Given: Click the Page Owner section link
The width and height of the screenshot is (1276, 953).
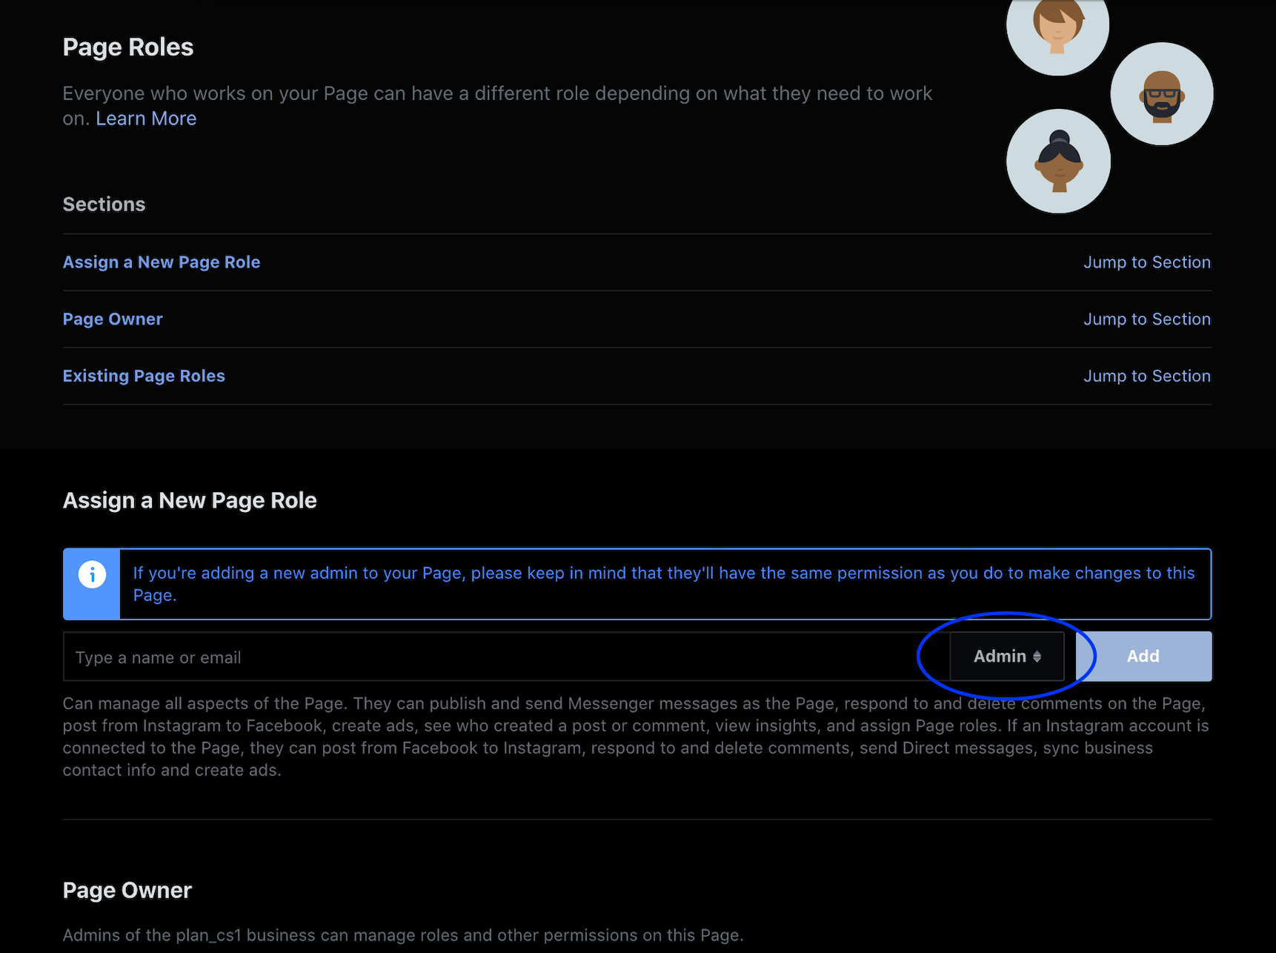Looking at the screenshot, I should pyautogui.click(x=113, y=319).
